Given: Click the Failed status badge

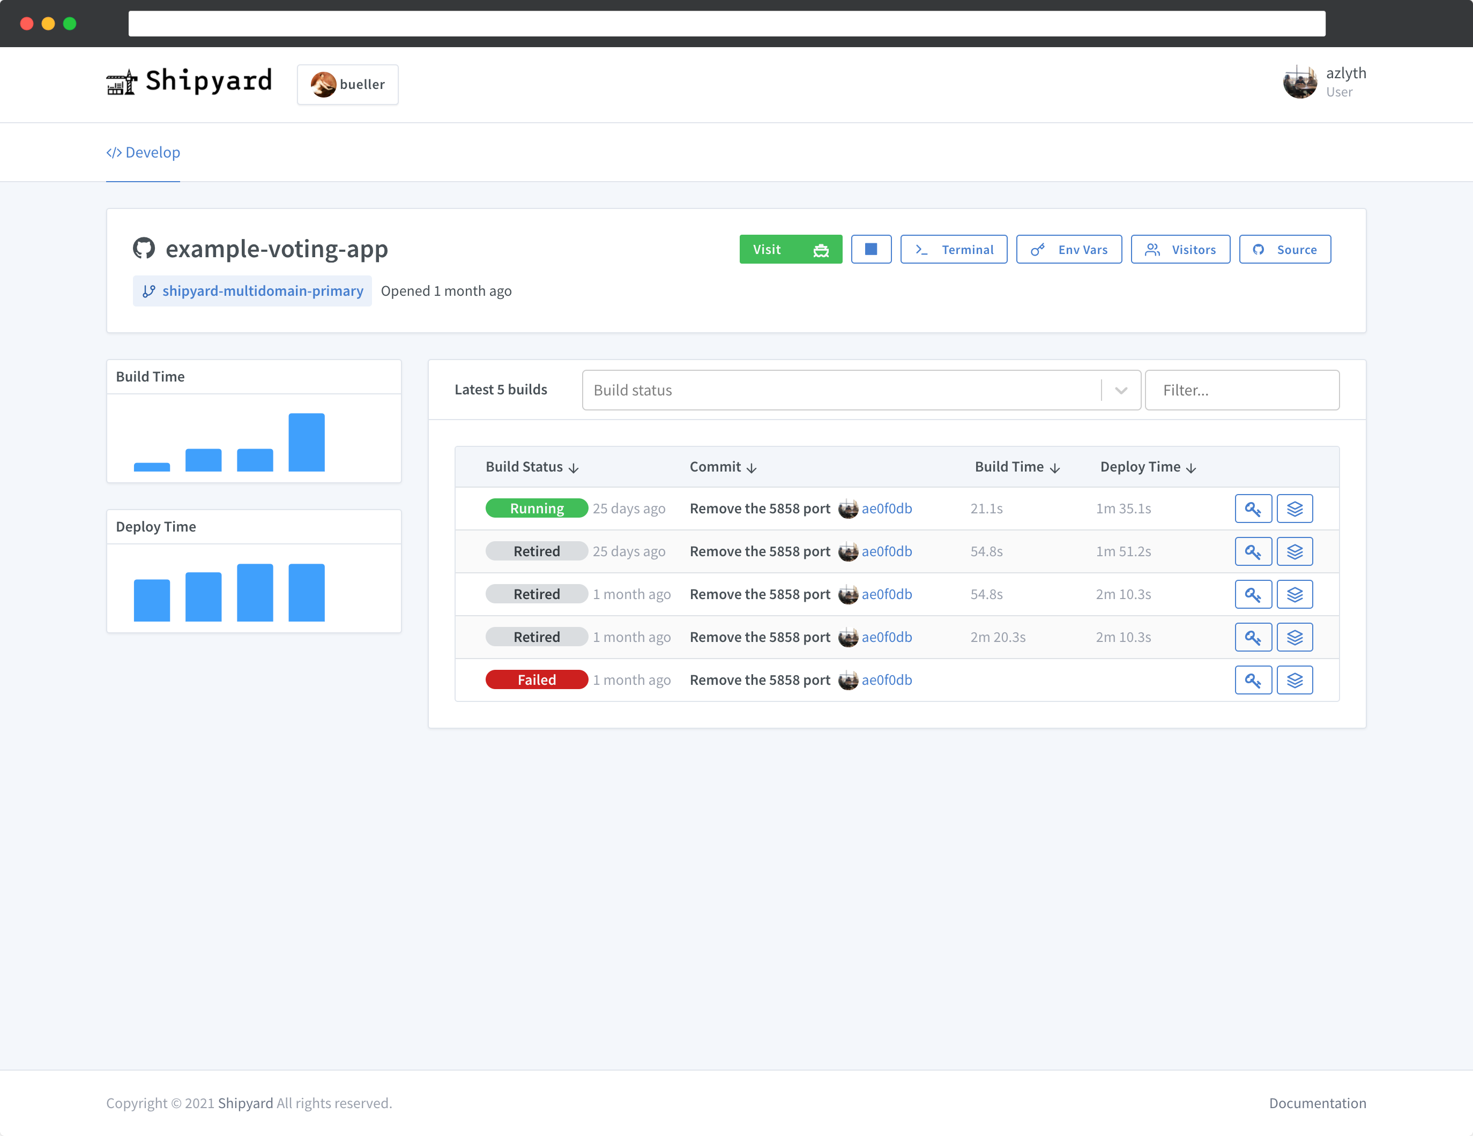Looking at the screenshot, I should pos(536,679).
